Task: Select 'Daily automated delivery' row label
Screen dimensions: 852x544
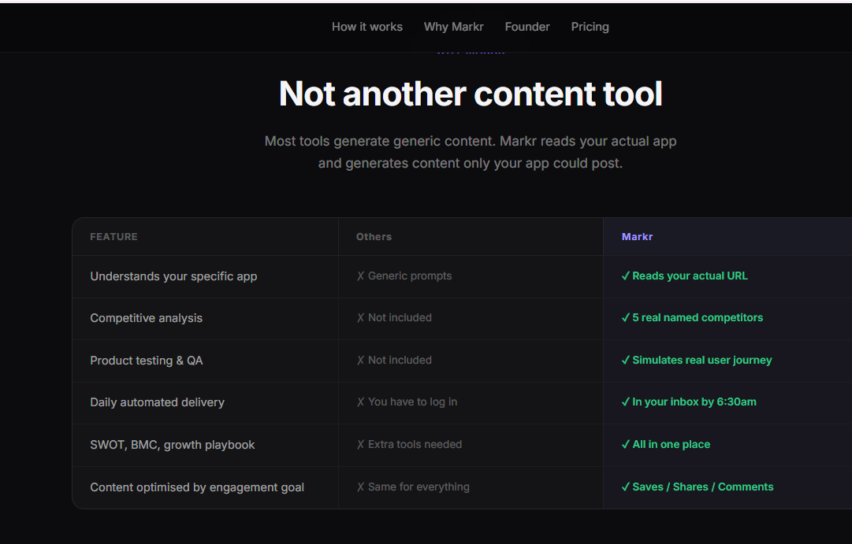Action: coord(157,402)
